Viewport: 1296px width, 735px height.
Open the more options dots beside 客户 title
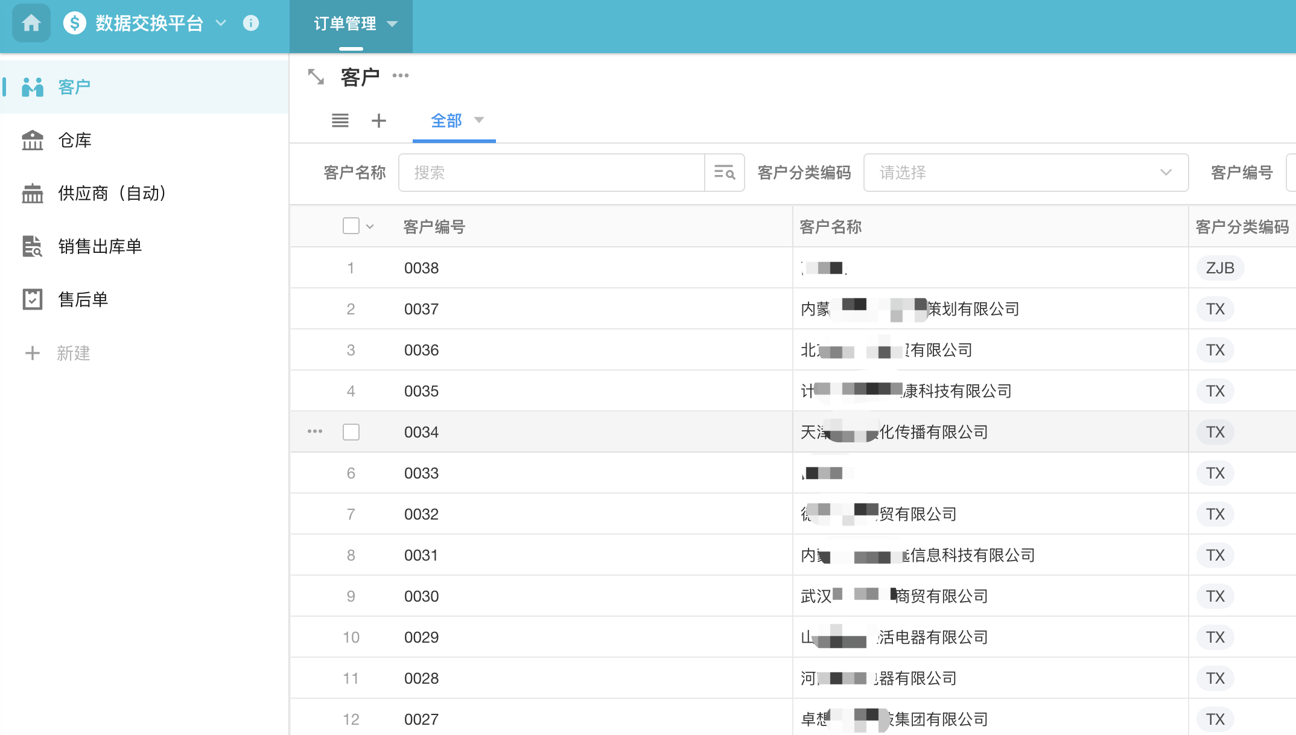[401, 75]
